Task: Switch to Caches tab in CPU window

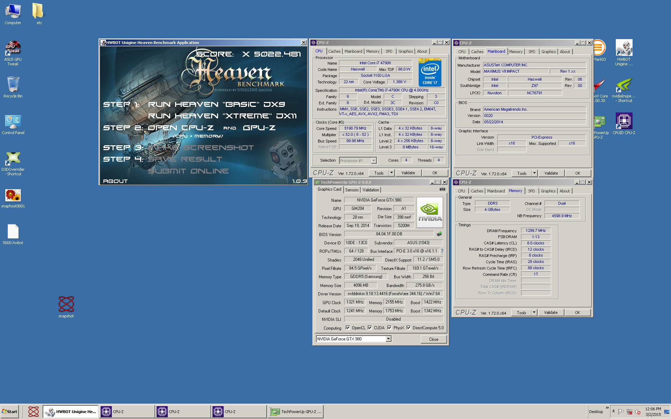Action: pyautogui.click(x=334, y=51)
